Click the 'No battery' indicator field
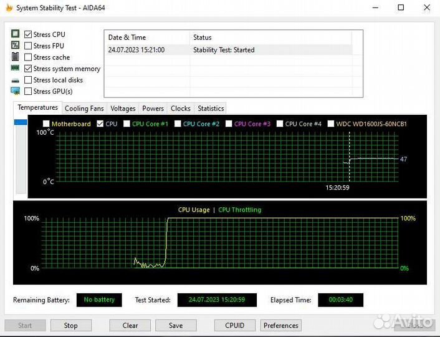 pyautogui.click(x=99, y=300)
